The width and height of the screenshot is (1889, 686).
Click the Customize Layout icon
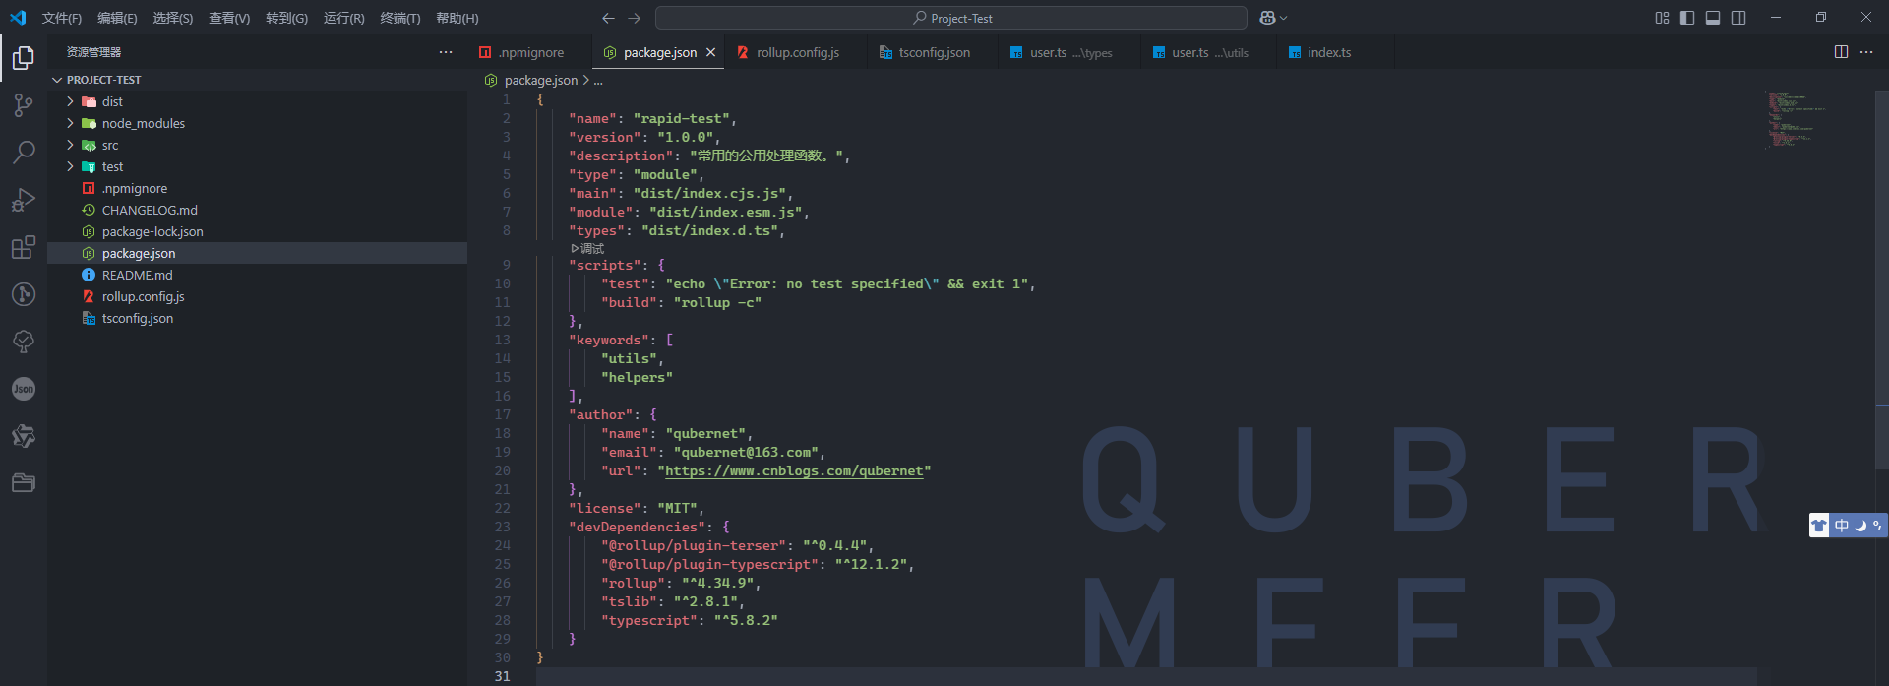tap(1662, 18)
